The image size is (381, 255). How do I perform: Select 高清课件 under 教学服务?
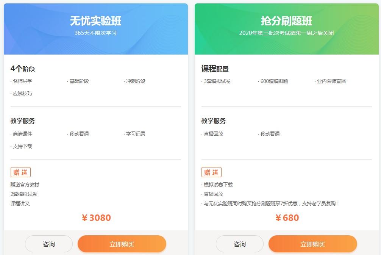(x=23, y=133)
